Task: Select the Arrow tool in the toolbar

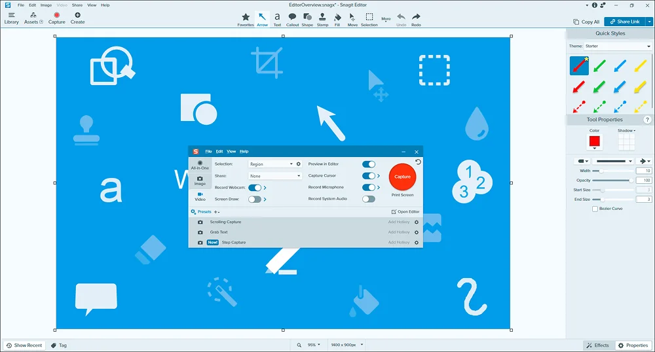Action: coord(262,20)
